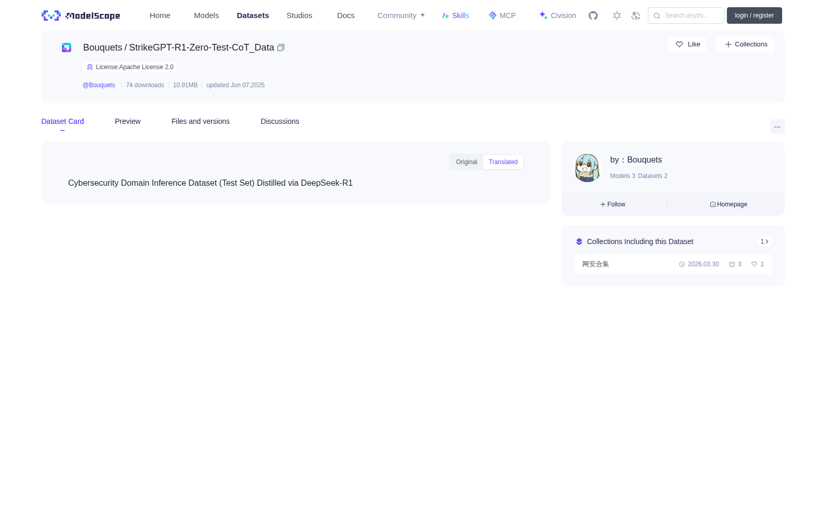Open the Models nav item

point(206,15)
